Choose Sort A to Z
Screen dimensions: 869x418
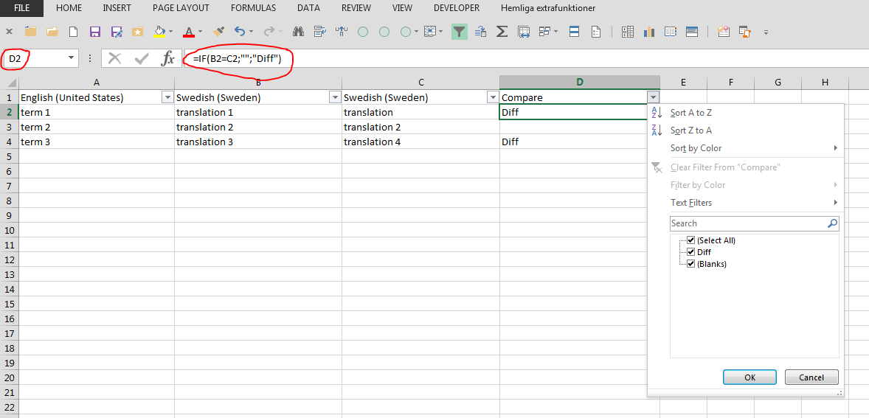click(x=690, y=113)
